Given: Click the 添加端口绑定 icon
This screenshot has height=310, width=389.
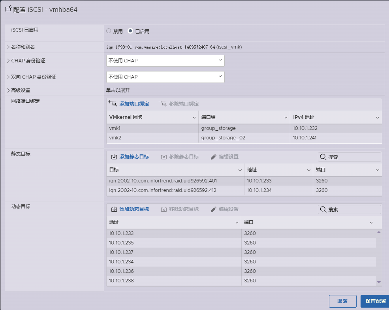Looking at the screenshot, I should (x=112, y=103).
